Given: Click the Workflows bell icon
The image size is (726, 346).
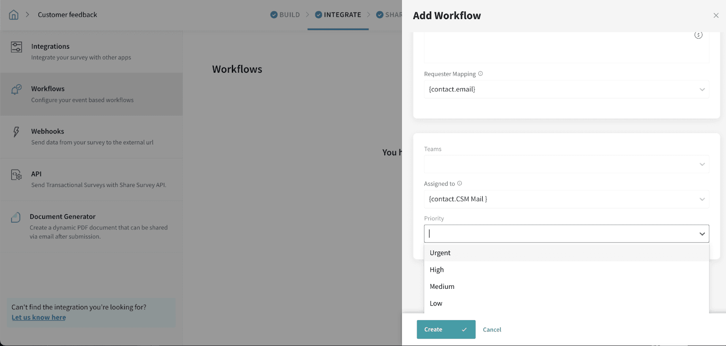Looking at the screenshot, I should coord(16,89).
